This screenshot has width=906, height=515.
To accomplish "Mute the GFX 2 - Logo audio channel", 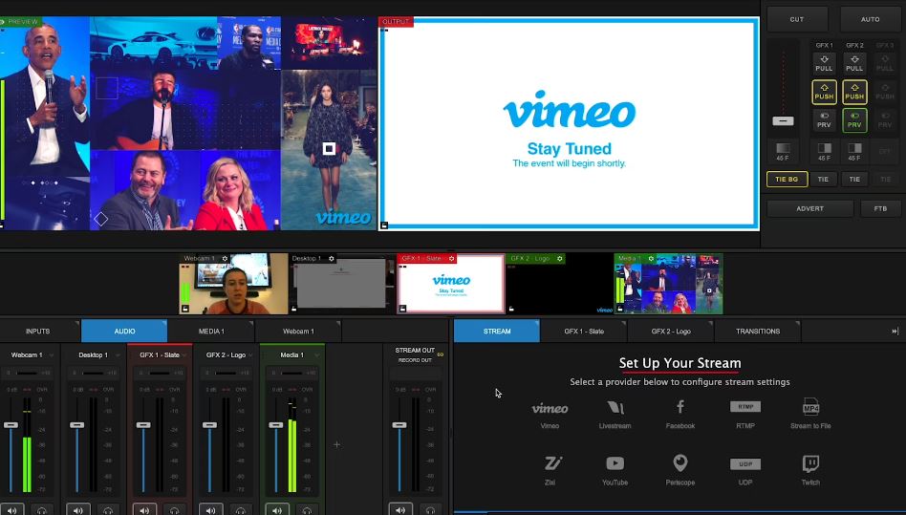I will (210, 510).
